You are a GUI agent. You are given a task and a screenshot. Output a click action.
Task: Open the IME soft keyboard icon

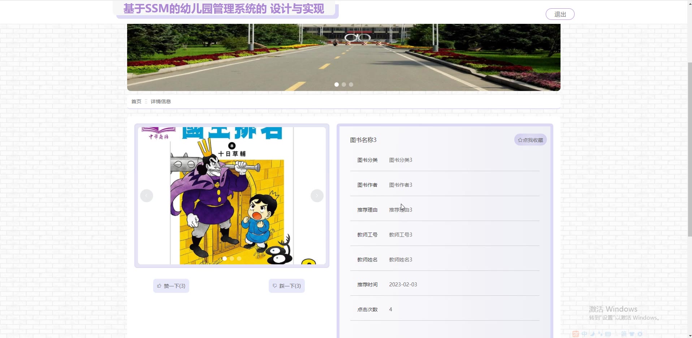(608, 334)
